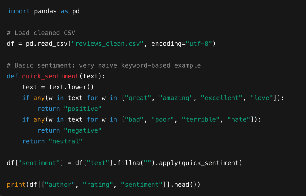
Task: Click the "utf-8" encoding string
Action: [x=198, y=44]
